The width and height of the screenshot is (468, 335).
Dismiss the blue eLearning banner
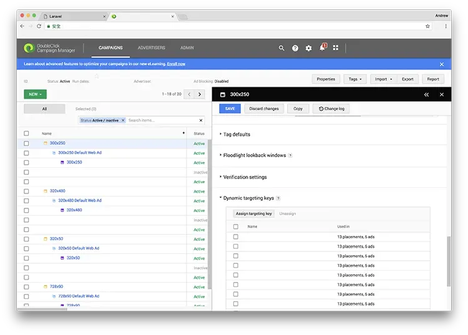(441, 64)
